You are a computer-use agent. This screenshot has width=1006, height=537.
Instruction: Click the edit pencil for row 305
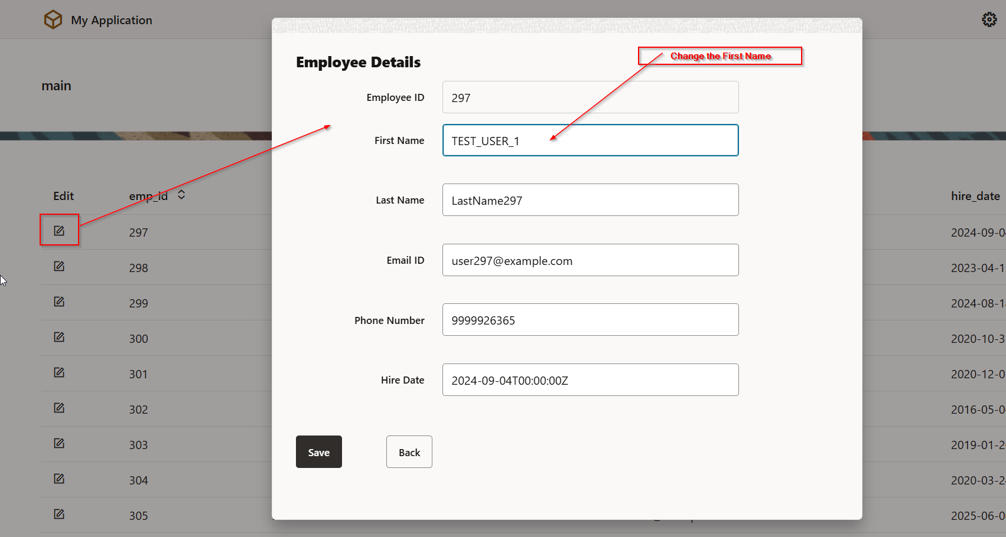click(x=59, y=514)
